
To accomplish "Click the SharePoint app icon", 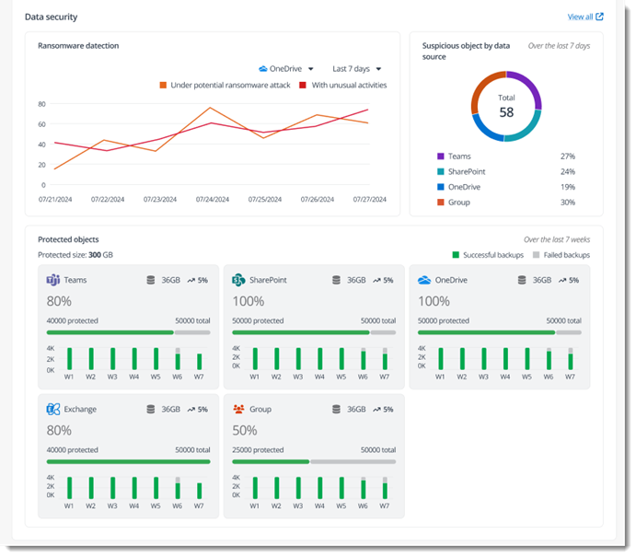I will 239,280.
